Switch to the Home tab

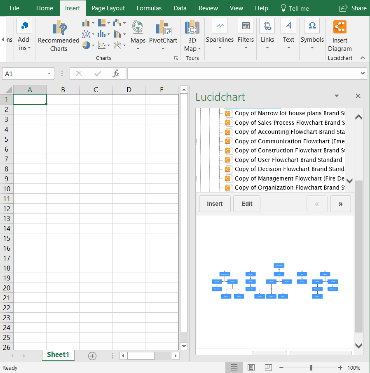(x=44, y=8)
